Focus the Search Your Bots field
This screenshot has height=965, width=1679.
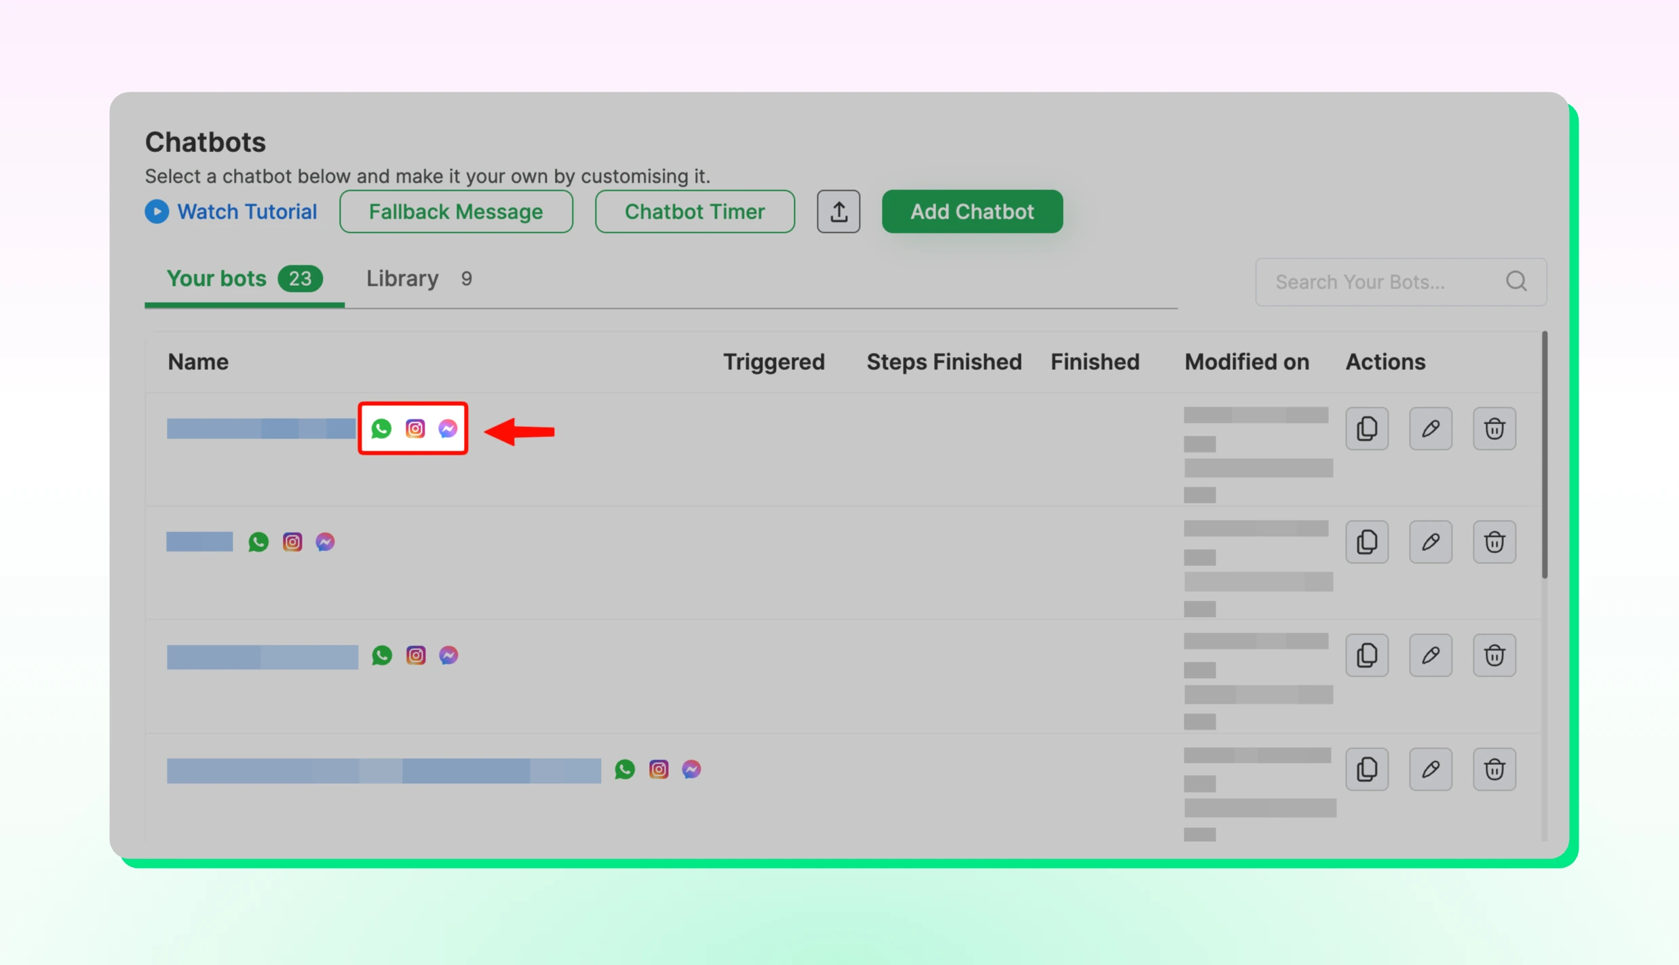pos(1401,282)
